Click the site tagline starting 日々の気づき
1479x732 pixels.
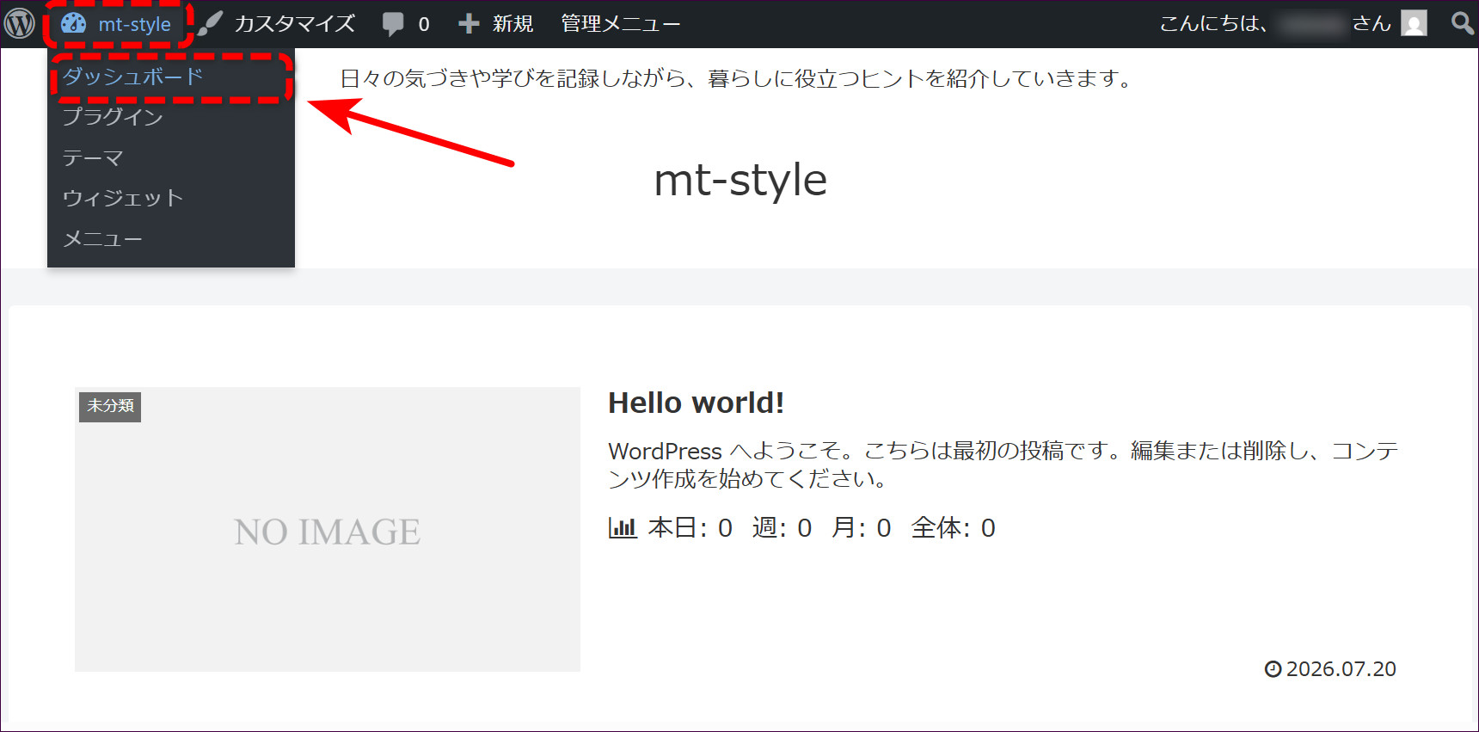pyautogui.click(x=737, y=79)
